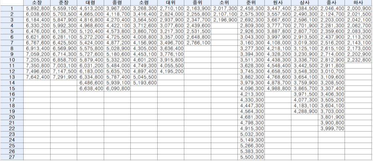Click the 원사 column header
This screenshot has height=161, width=373.
[x=279, y=3]
